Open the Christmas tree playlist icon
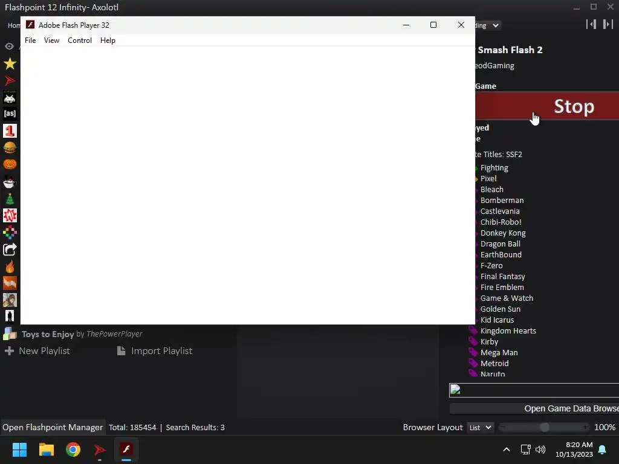619x464 pixels. point(10,199)
